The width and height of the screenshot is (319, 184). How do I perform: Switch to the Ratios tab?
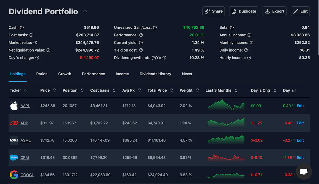[42, 74]
